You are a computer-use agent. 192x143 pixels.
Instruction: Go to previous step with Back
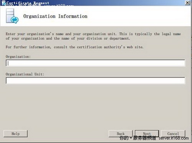(x=121, y=134)
